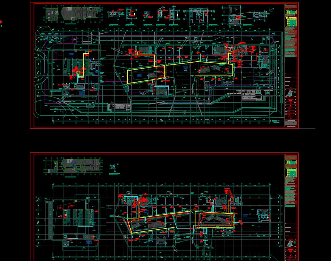Select the right yellow-outlined zone on upper plan
Image resolution: width=331 pixels, height=261 pixels.
tap(199, 69)
